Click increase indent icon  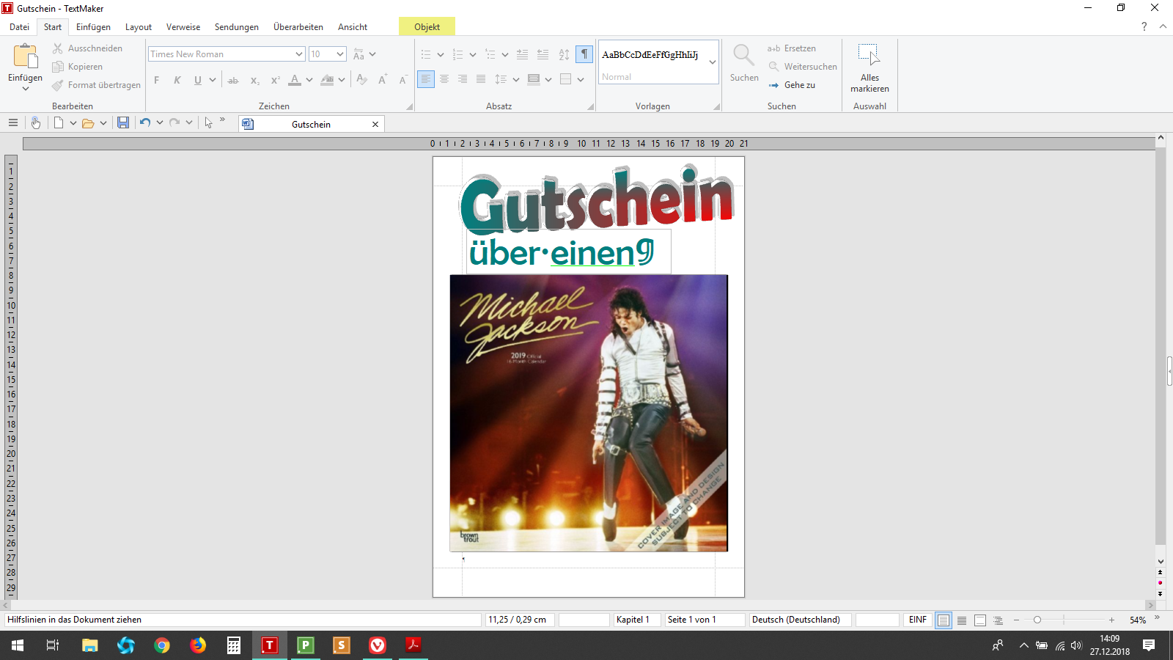[522, 54]
